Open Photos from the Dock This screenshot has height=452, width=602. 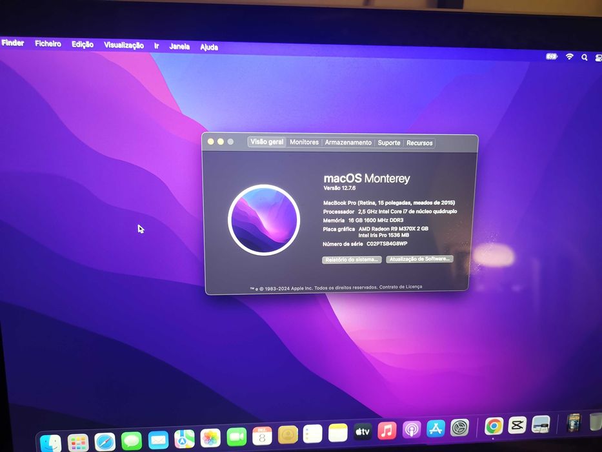point(210,438)
